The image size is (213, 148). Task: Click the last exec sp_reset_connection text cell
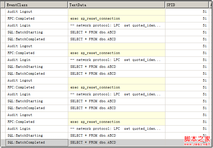pos(95,122)
